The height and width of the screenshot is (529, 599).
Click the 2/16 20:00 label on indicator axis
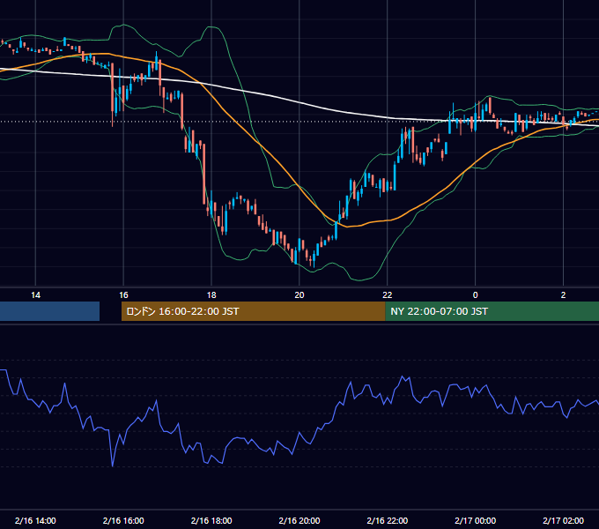point(299,520)
